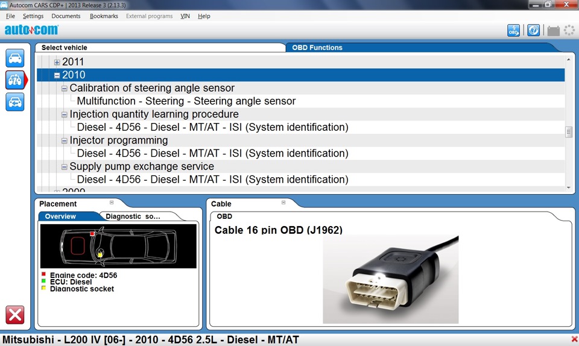Click Calibration of steering angle sensor label
Viewport: 579px width, 346px height.
pyautogui.click(x=152, y=88)
